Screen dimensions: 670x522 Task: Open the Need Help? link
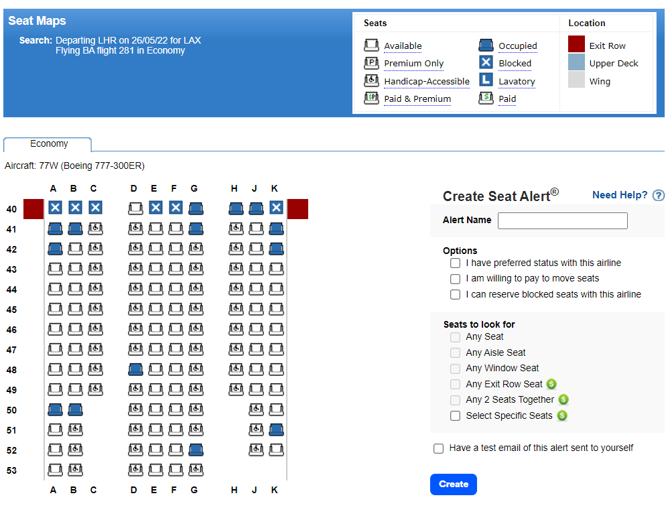[620, 195]
